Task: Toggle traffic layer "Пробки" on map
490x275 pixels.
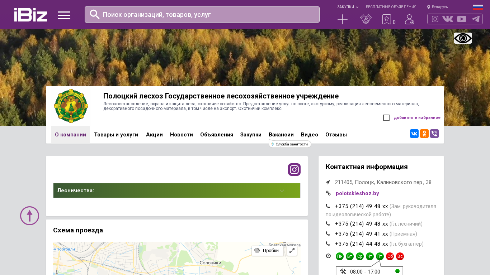Action: point(267,251)
